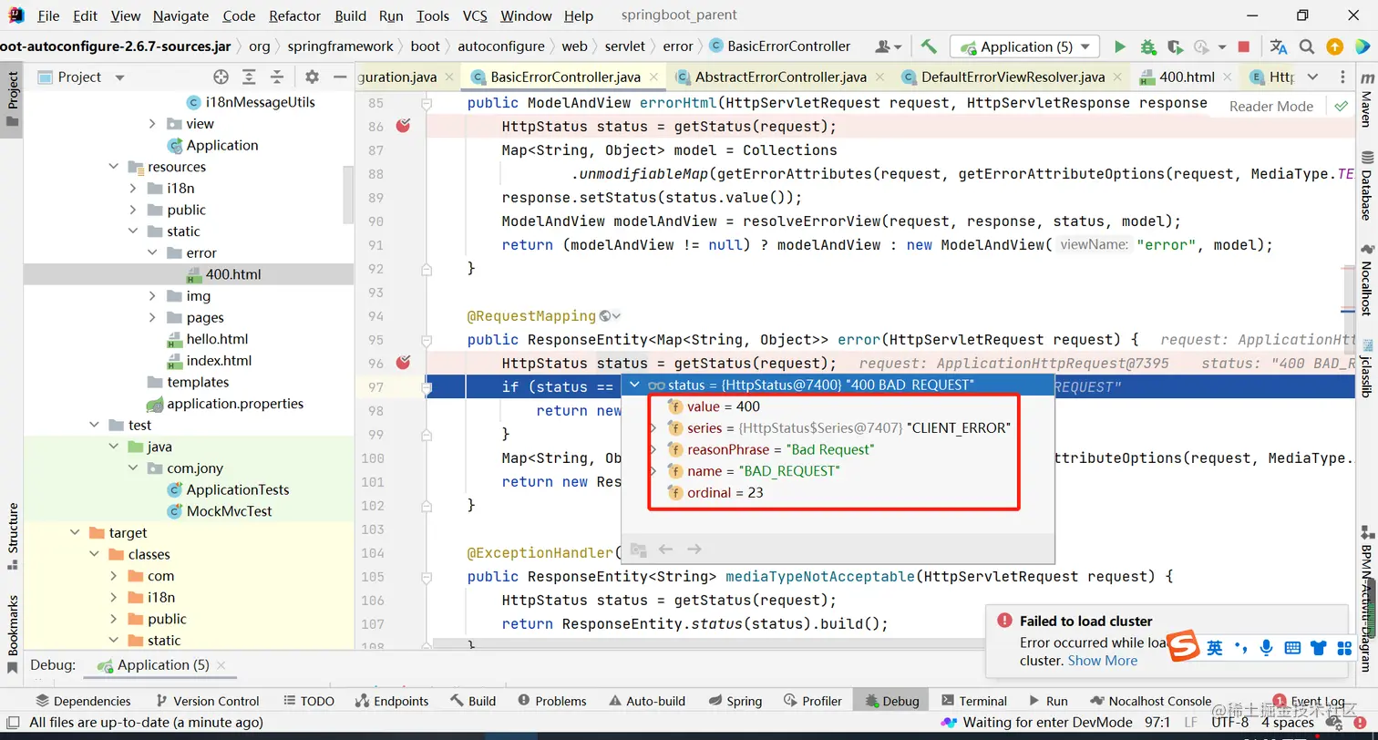Close the Application (5) debug tab
Image resolution: width=1378 pixels, height=740 pixels.
[x=221, y=665]
